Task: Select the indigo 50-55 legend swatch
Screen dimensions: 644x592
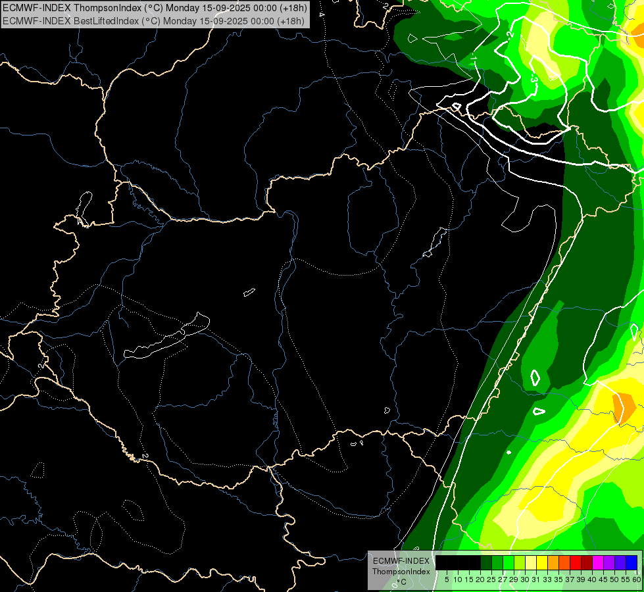Action: pos(620,562)
